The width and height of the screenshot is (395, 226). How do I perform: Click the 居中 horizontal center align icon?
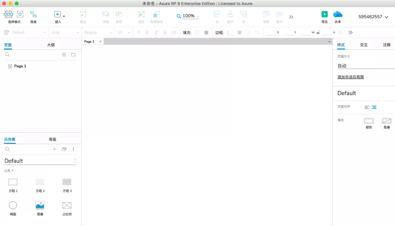(230, 14)
